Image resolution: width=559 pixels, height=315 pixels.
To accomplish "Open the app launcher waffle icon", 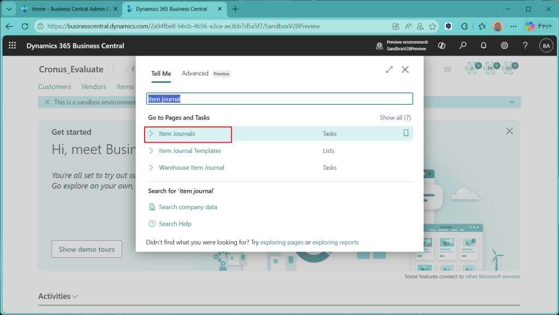I will (x=13, y=46).
